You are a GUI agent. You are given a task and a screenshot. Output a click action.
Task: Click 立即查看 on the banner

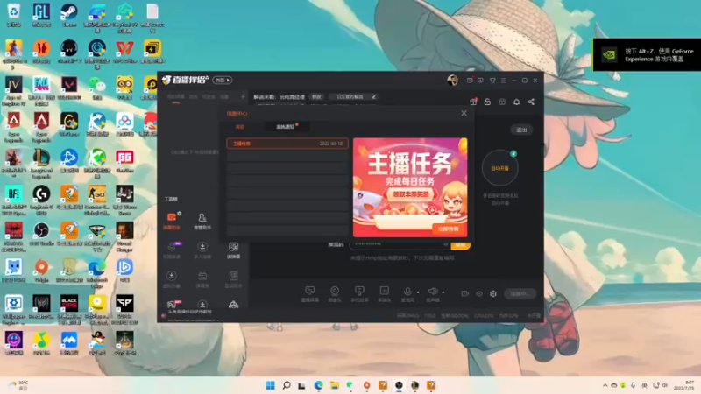click(x=448, y=229)
